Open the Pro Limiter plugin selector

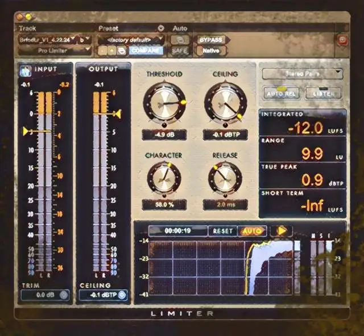tap(55, 51)
